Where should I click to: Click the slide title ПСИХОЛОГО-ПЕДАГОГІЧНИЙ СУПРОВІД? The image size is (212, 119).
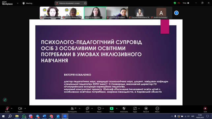pos(92,42)
